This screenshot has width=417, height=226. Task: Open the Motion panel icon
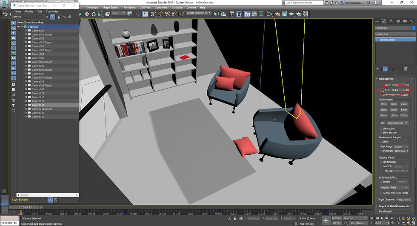(x=398, y=21)
